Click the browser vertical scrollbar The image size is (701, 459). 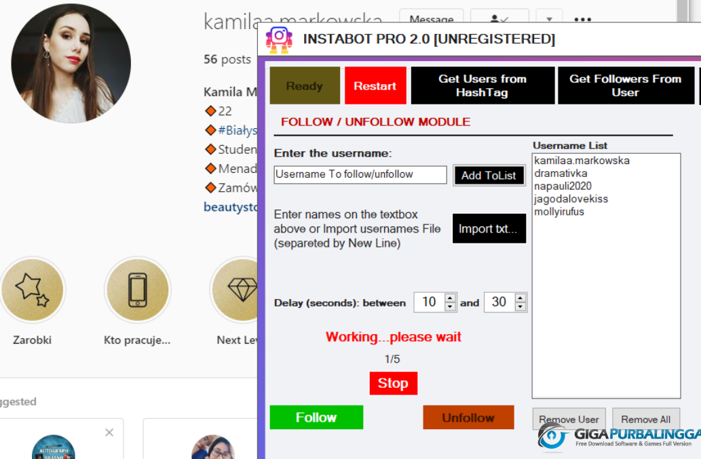[682, 11]
